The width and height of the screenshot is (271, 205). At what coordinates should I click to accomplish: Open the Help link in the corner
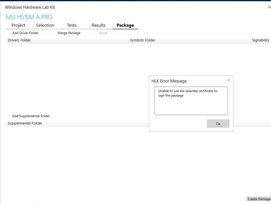pyautogui.click(x=269, y=7)
